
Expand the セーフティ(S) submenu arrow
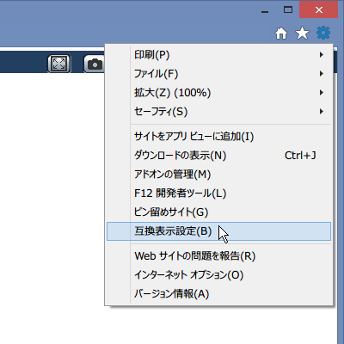[x=322, y=112]
